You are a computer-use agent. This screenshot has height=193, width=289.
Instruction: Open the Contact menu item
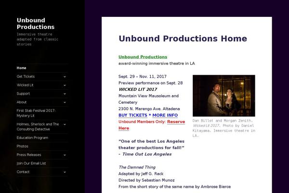23,172
